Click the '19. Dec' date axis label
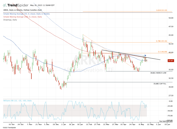The image size is (177, 129). 56,124
